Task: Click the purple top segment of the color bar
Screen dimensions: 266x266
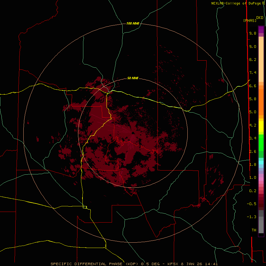Action: (261, 30)
